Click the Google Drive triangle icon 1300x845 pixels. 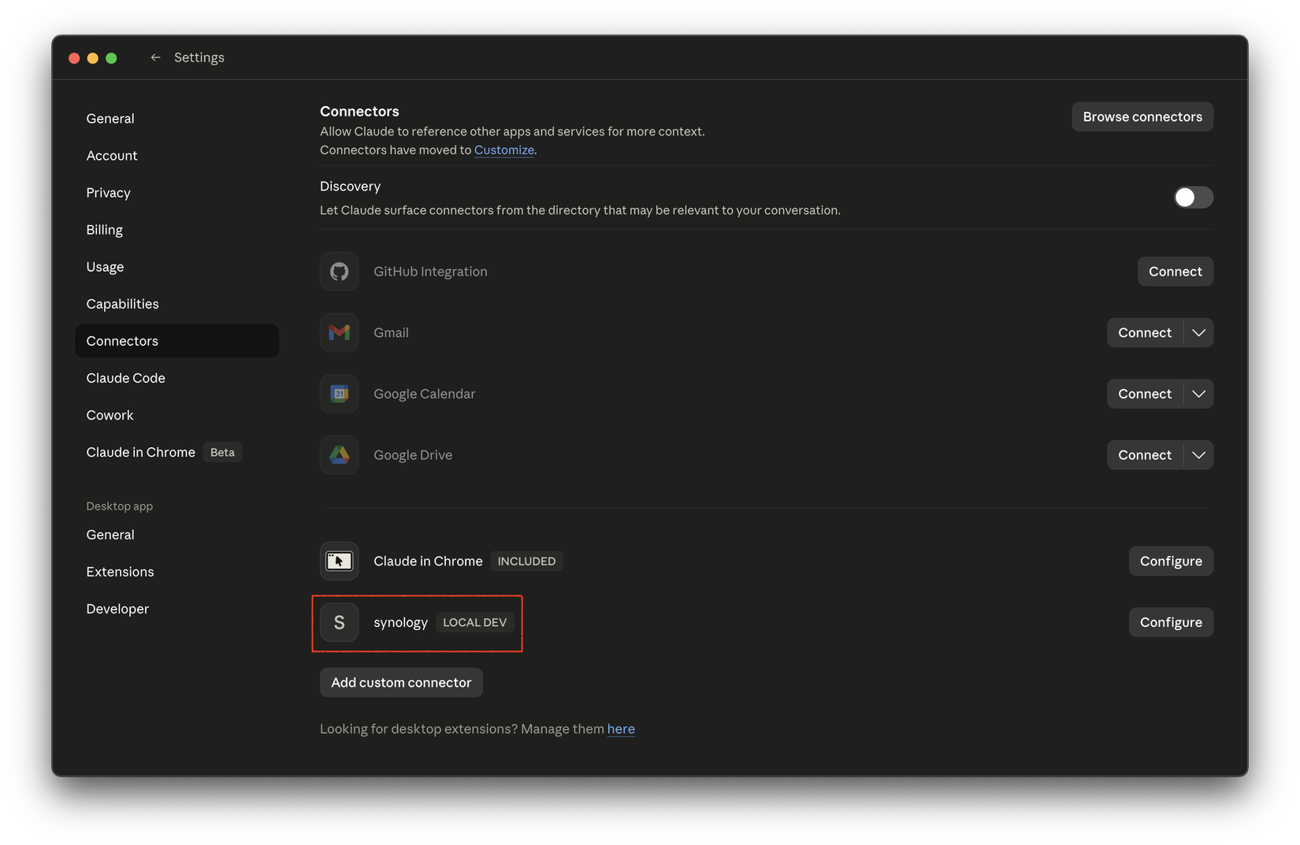click(x=340, y=455)
